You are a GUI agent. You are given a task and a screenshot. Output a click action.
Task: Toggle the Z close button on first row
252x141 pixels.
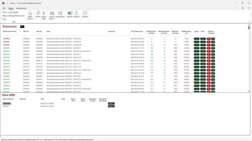[x=213, y=39]
